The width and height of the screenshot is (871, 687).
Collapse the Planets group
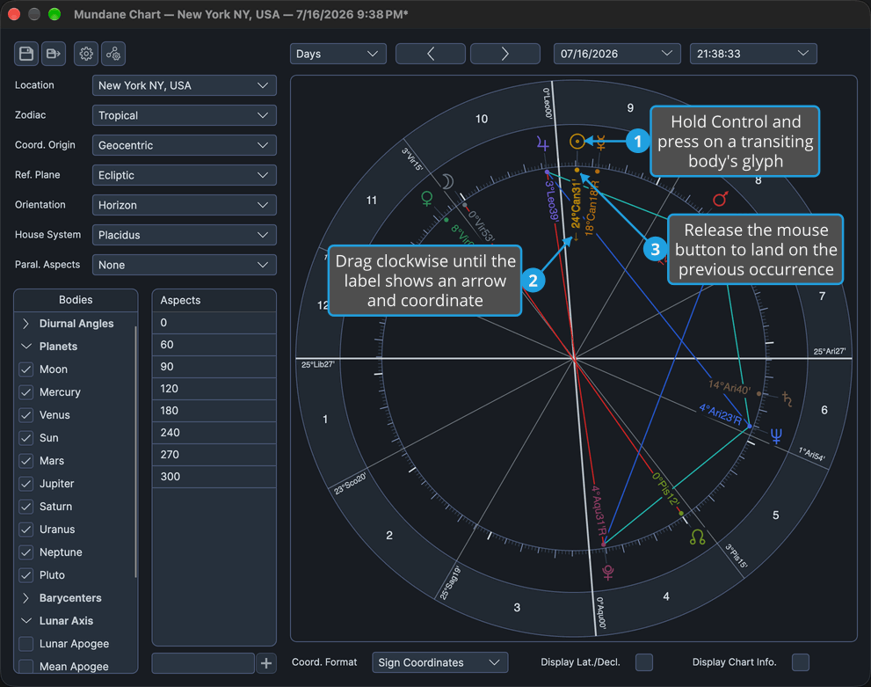pos(25,347)
